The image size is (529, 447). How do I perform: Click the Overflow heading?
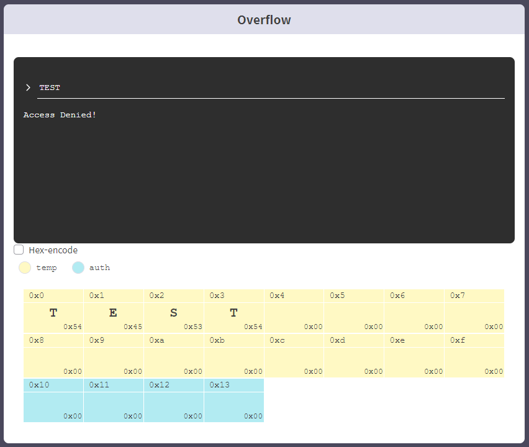coord(264,20)
